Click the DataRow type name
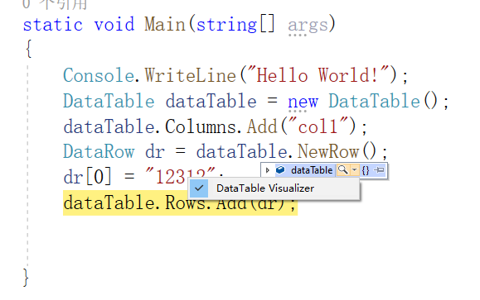 pos(99,151)
